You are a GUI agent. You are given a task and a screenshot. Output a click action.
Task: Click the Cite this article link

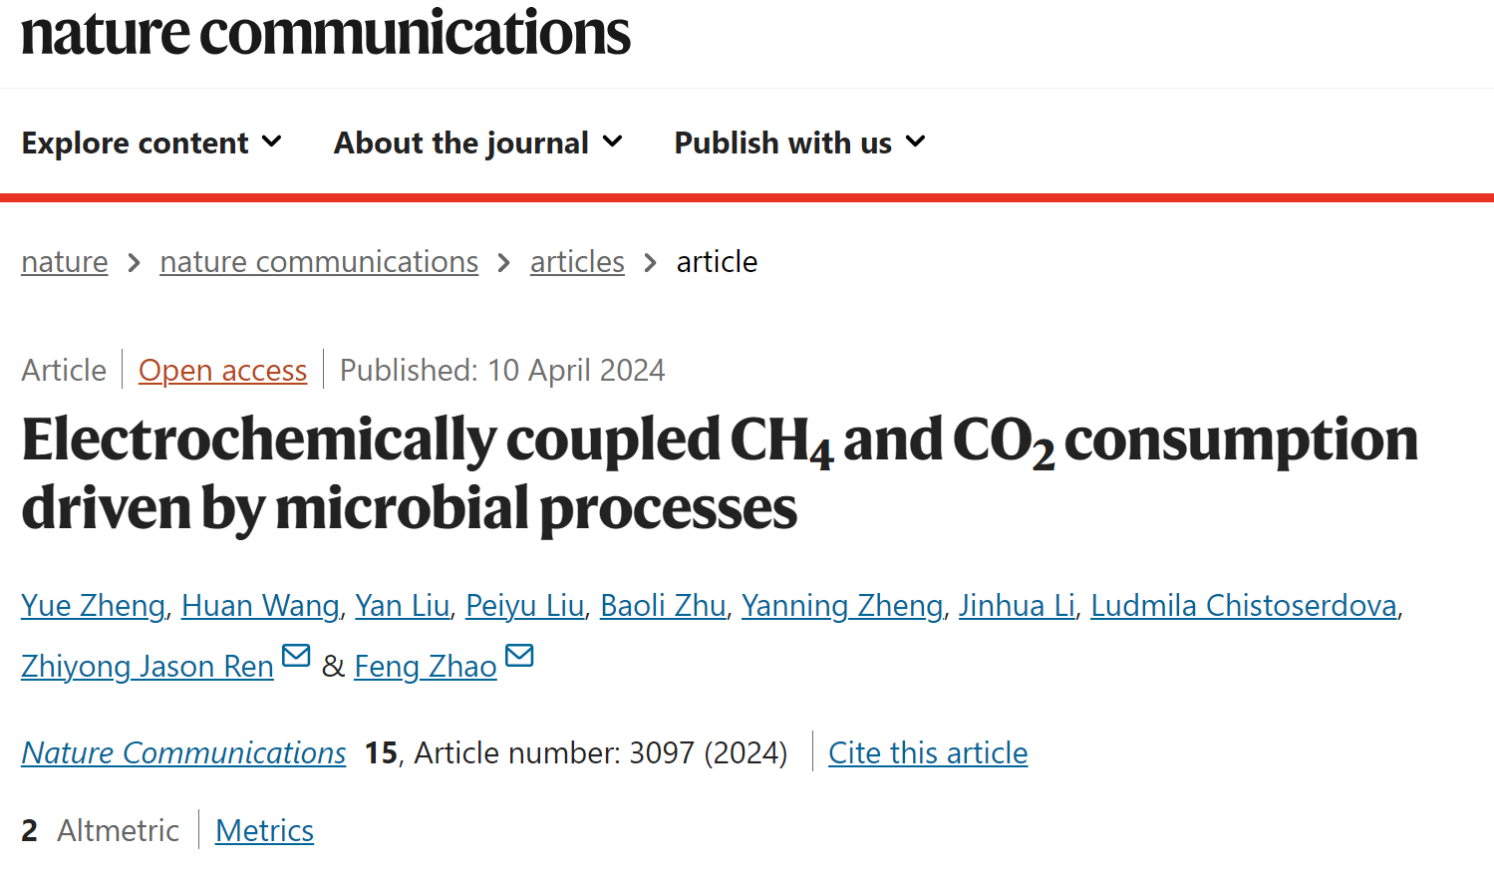[x=928, y=752]
